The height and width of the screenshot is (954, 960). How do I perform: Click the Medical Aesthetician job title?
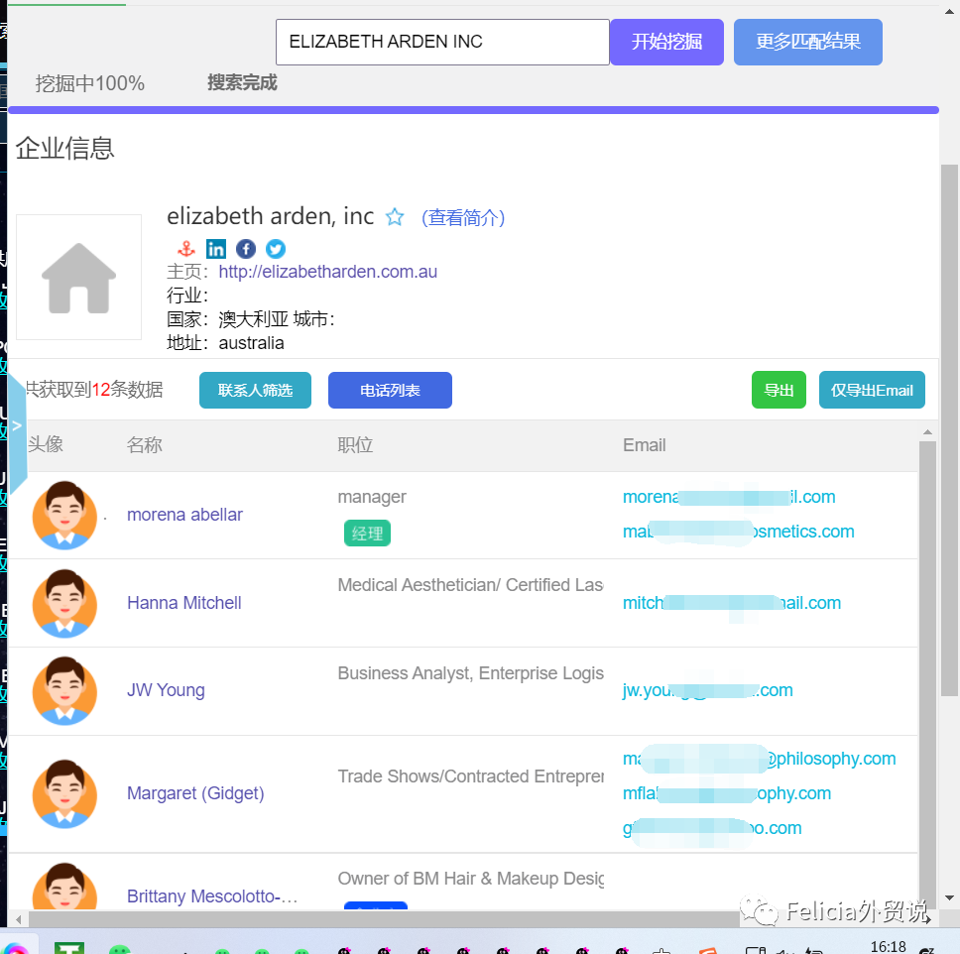pos(471,585)
